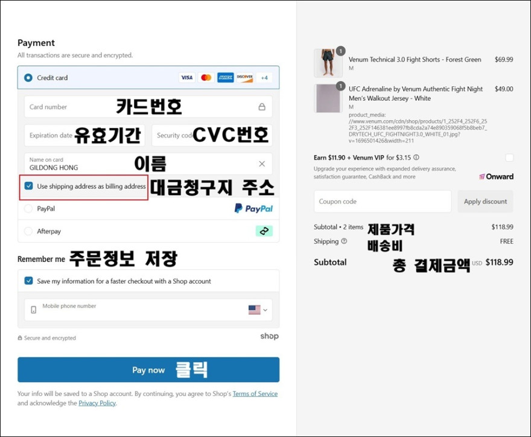
Task: Focus the Coupon code field
Action: pos(383,201)
